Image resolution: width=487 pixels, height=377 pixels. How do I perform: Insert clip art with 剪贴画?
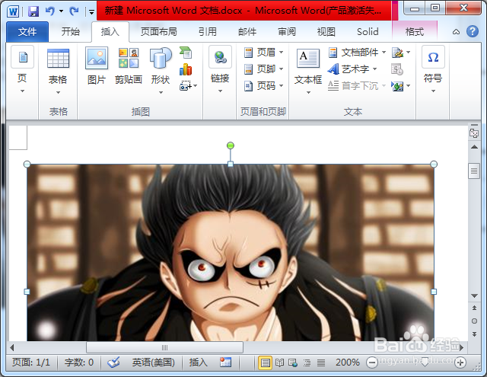pyautogui.click(x=129, y=66)
